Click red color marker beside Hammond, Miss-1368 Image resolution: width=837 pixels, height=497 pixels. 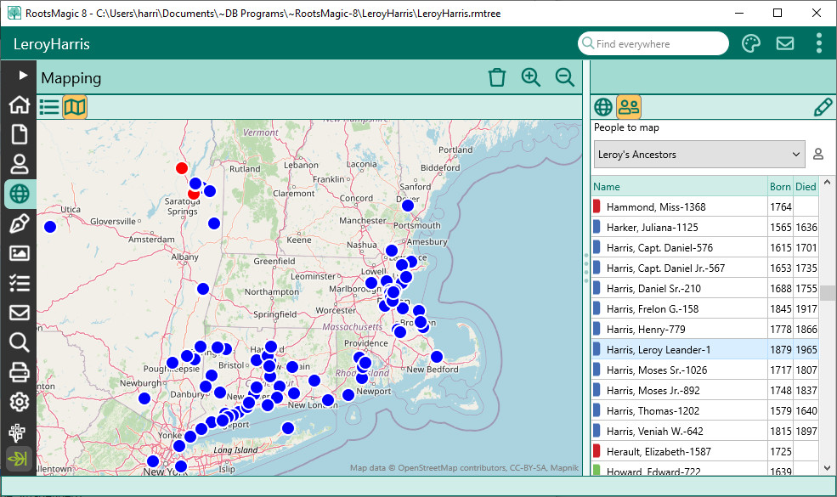pos(597,206)
